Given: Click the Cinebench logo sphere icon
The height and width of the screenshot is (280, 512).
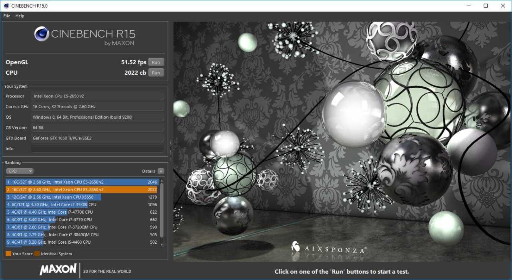Looking at the screenshot, I should point(42,34).
